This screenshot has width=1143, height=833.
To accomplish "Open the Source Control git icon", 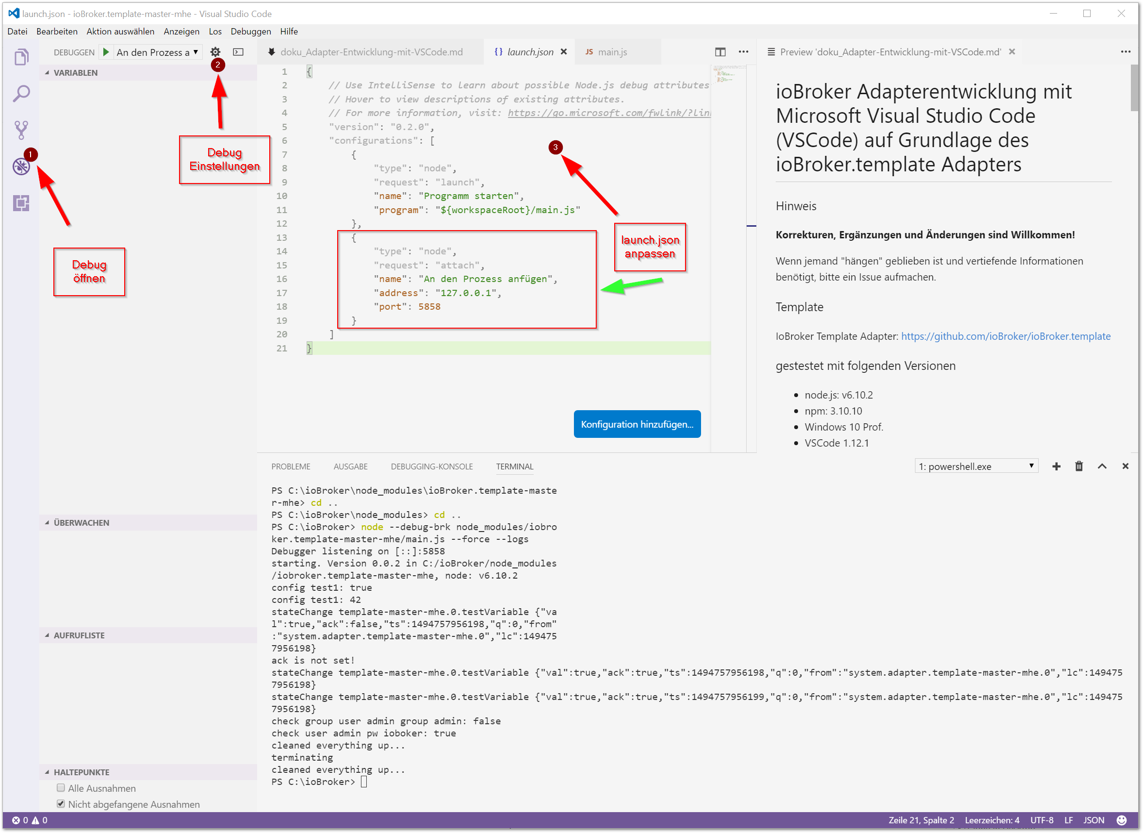I will [21, 130].
